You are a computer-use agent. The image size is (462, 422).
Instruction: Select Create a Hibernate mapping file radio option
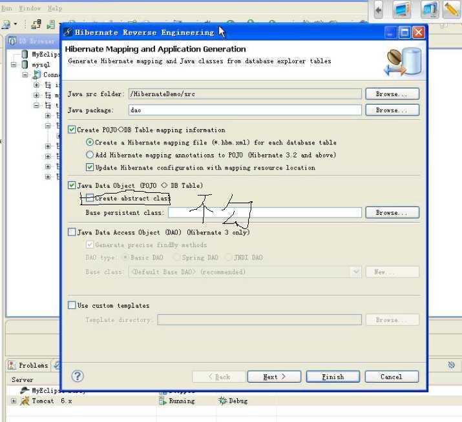pyautogui.click(x=90, y=143)
